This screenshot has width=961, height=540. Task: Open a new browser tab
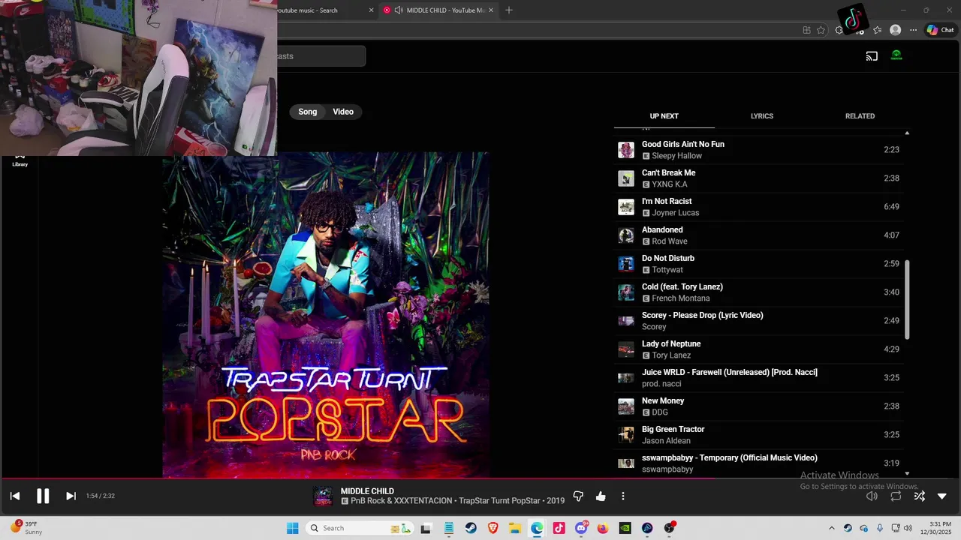(x=509, y=10)
